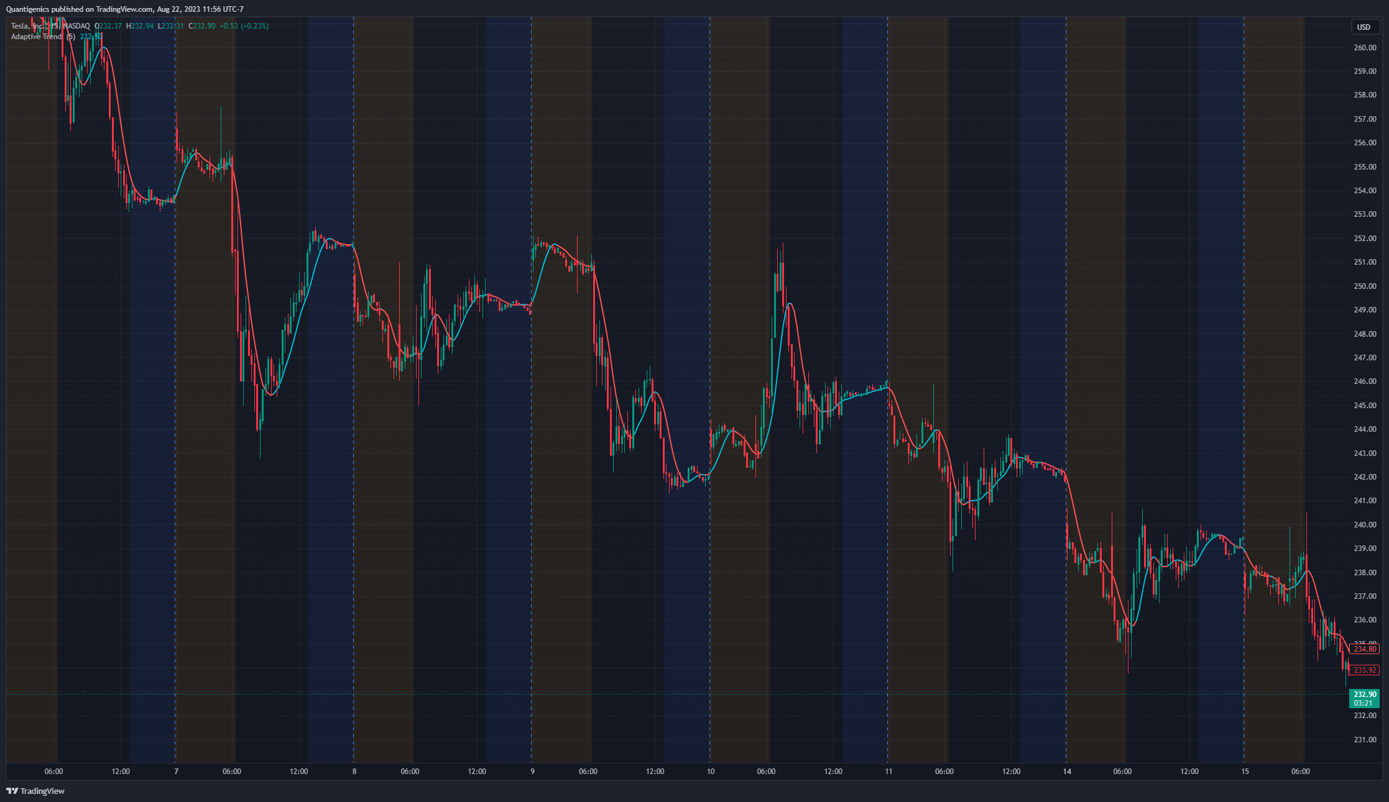Click the day 11 time axis label

click(x=888, y=772)
